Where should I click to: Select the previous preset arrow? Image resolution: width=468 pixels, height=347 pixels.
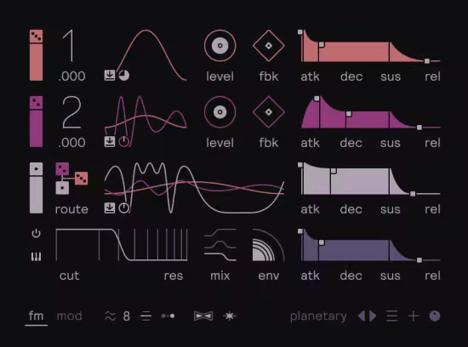pyautogui.click(x=362, y=316)
